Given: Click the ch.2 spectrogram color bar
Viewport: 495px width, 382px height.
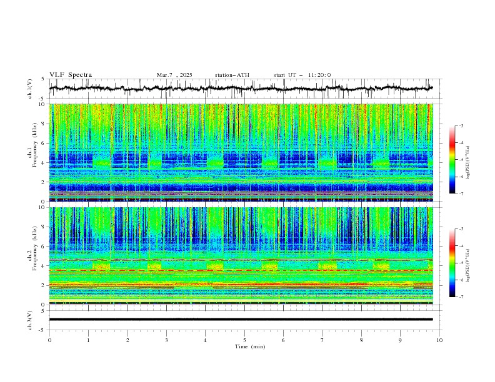Looking at the screenshot, I should click(452, 263).
